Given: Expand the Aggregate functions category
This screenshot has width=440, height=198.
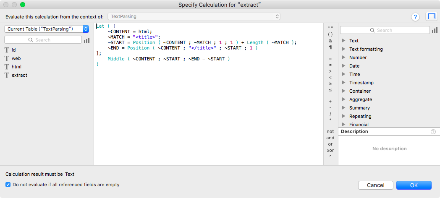Looking at the screenshot, I should [x=343, y=100].
